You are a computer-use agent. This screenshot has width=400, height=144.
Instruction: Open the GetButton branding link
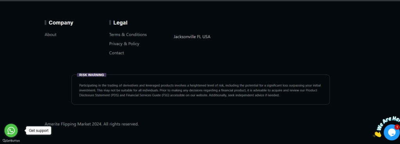11,141
